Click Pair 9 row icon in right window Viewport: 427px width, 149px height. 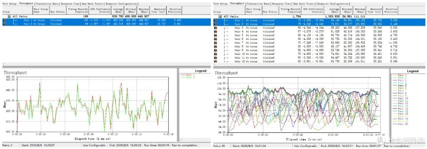[x=215, y=50]
